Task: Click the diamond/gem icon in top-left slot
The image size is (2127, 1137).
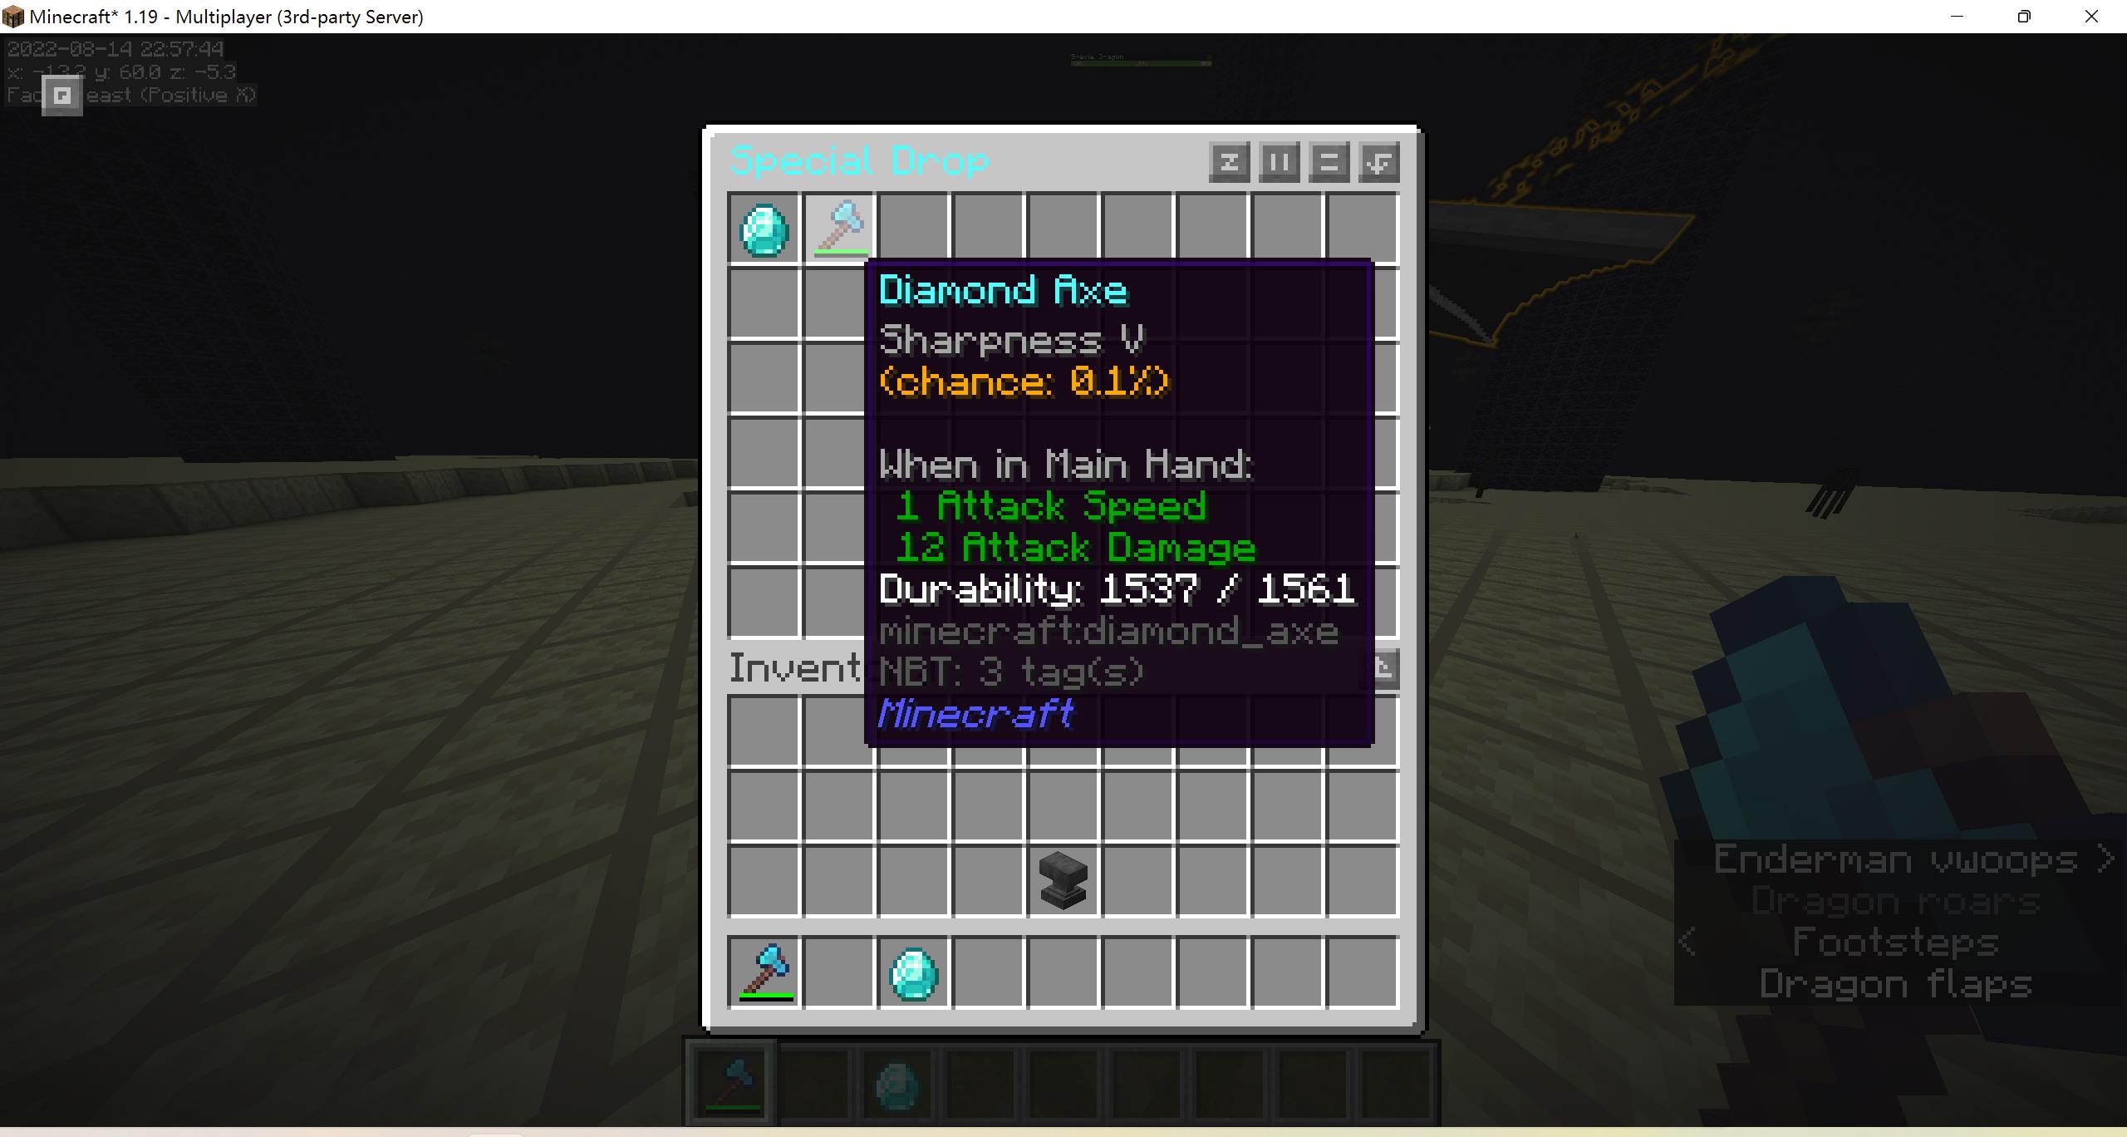Action: (764, 228)
